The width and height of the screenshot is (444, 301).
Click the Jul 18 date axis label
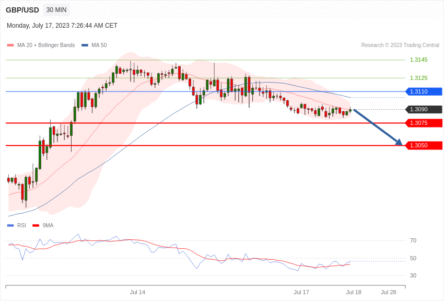354,292
